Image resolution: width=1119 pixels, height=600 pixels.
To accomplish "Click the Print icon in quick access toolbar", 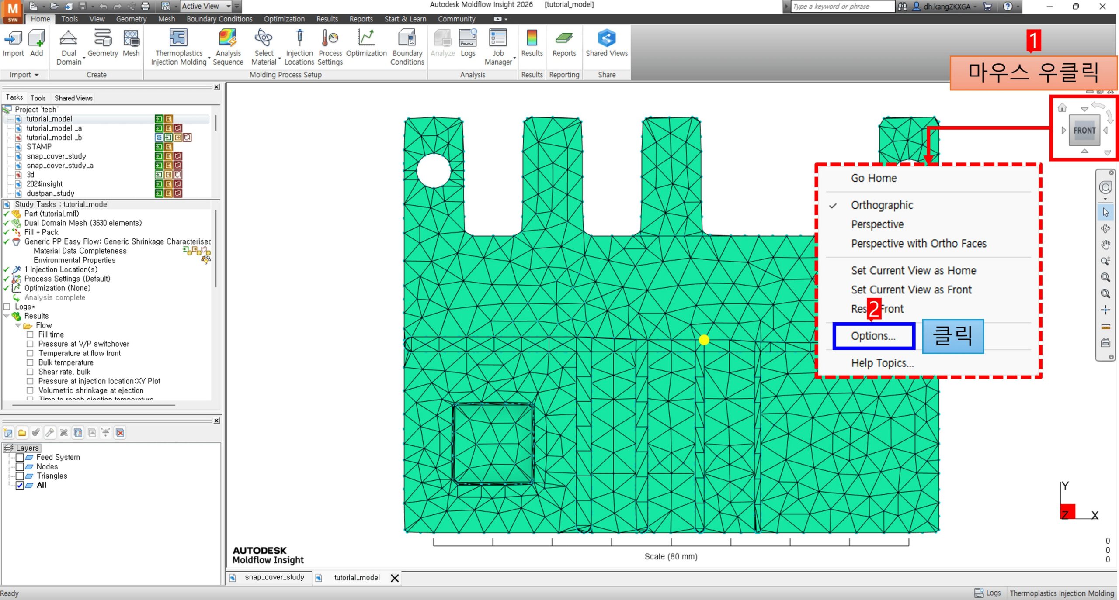I will pos(146,6).
